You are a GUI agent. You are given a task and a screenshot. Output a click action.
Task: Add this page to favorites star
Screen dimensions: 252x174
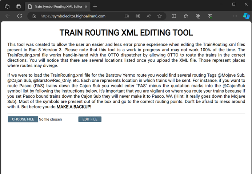click(159, 16)
